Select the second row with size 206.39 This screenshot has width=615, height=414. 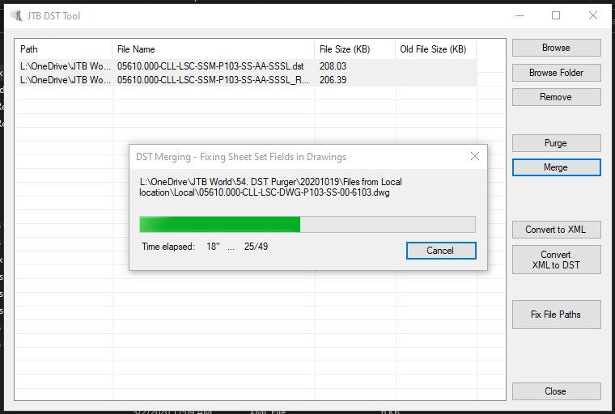tap(246, 79)
